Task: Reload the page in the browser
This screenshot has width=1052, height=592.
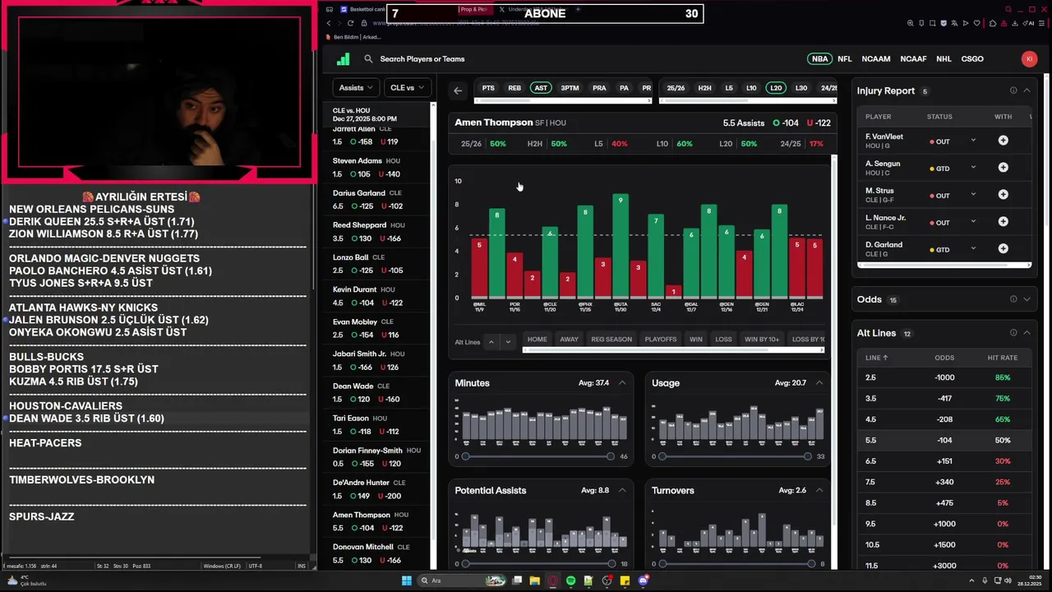Action: click(x=351, y=23)
